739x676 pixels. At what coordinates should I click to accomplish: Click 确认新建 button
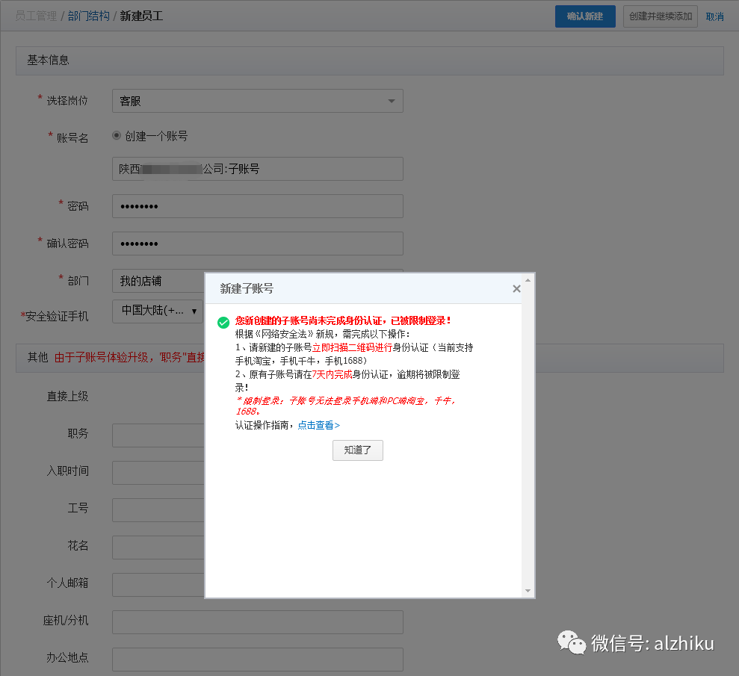pos(585,16)
